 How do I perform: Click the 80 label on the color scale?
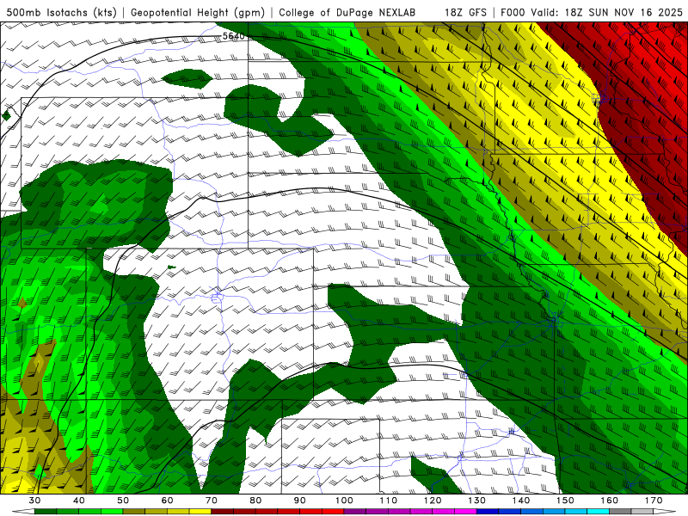pos(255,501)
